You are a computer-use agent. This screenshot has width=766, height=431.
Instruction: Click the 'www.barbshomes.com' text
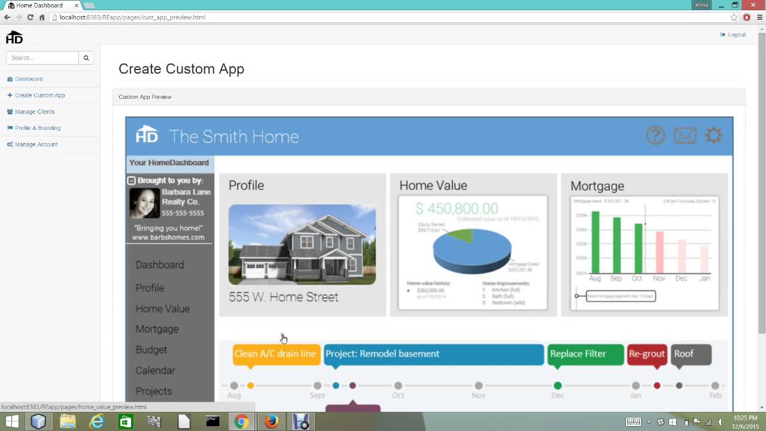coord(168,237)
